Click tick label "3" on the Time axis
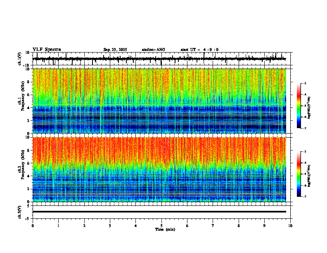Screen dimensions: 327x253 110,226
